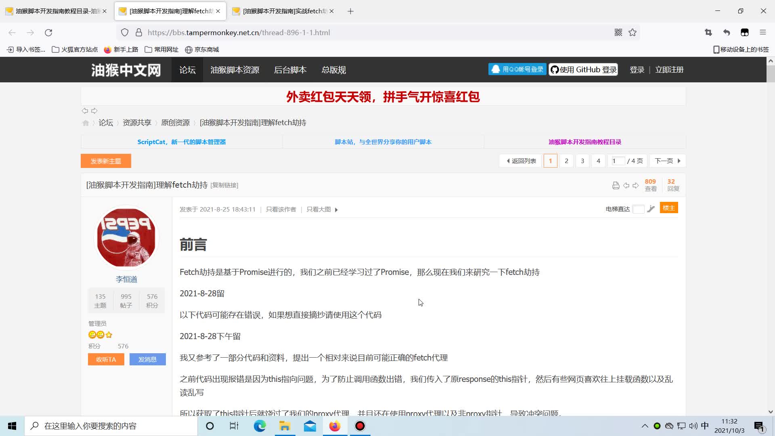Click the print/printer icon
This screenshot has width=775, height=436.
click(x=615, y=185)
